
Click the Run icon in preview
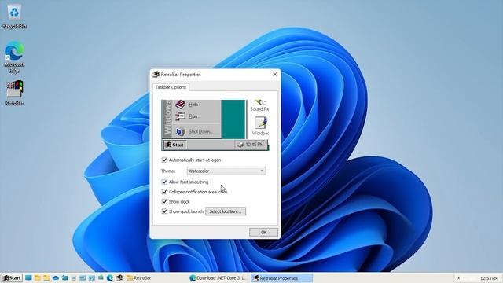coord(180,116)
